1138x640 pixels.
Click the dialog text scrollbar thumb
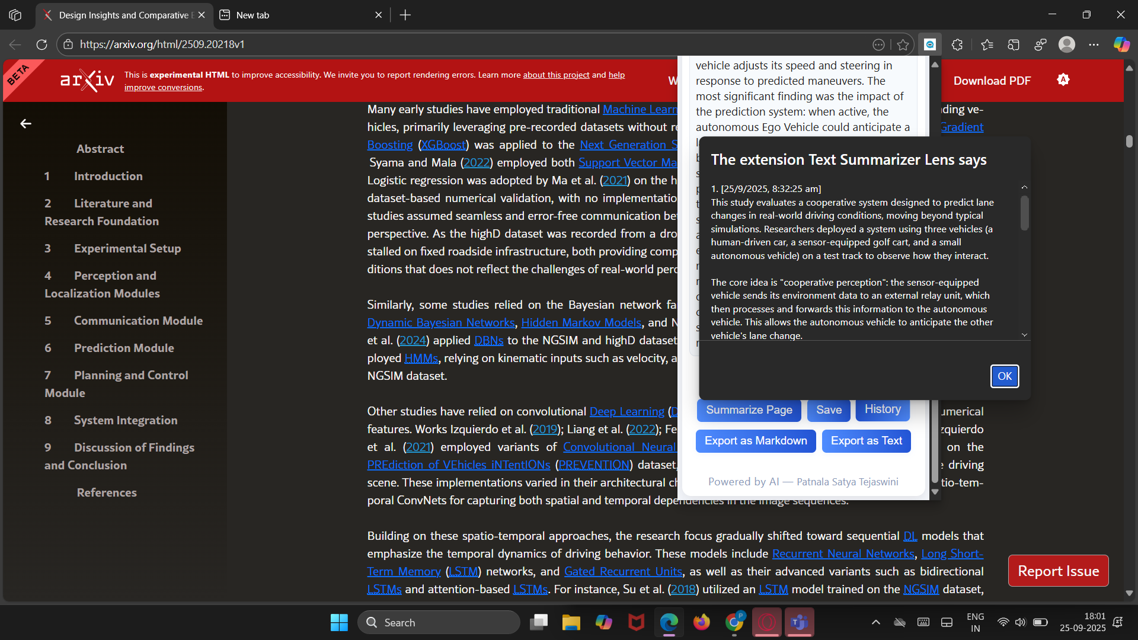[x=1024, y=213]
